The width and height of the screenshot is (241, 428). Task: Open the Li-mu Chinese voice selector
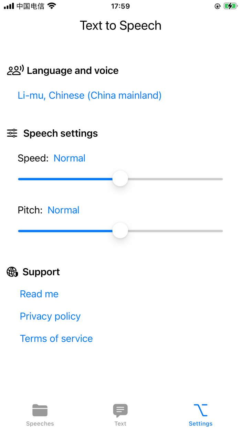point(90,95)
